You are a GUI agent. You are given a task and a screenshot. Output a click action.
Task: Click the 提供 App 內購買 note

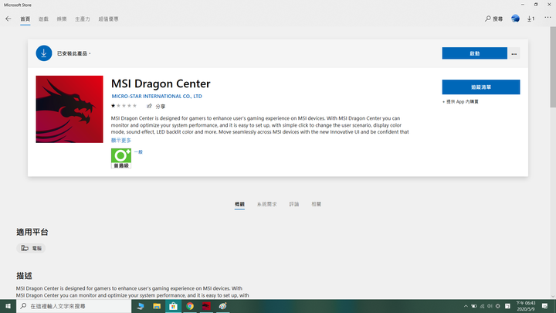pyautogui.click(x=460, y=101)
